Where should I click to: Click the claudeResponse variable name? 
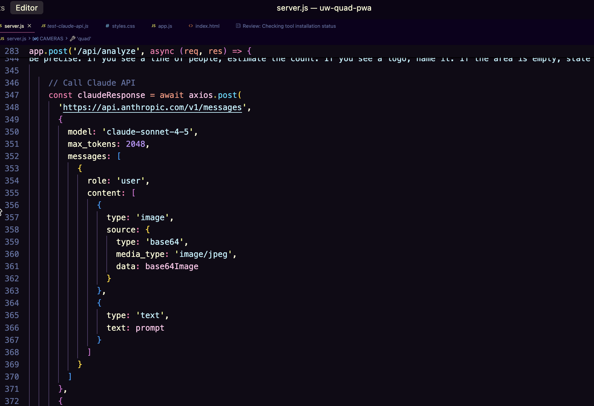(111, 95)
